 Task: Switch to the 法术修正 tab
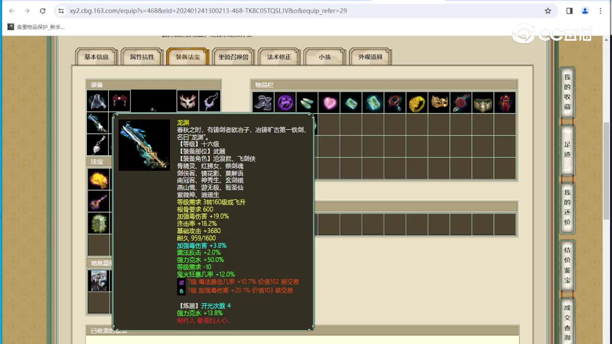point(279,57)
